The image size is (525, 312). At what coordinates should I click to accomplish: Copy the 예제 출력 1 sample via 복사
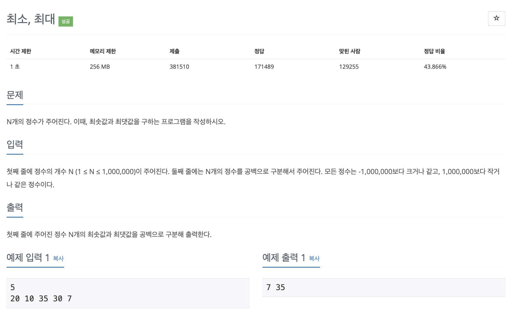[x=314, y=258]
